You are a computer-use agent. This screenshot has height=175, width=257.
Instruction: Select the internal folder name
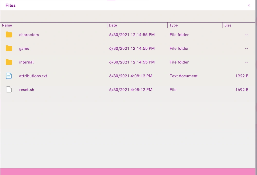[x=26, y=62]
